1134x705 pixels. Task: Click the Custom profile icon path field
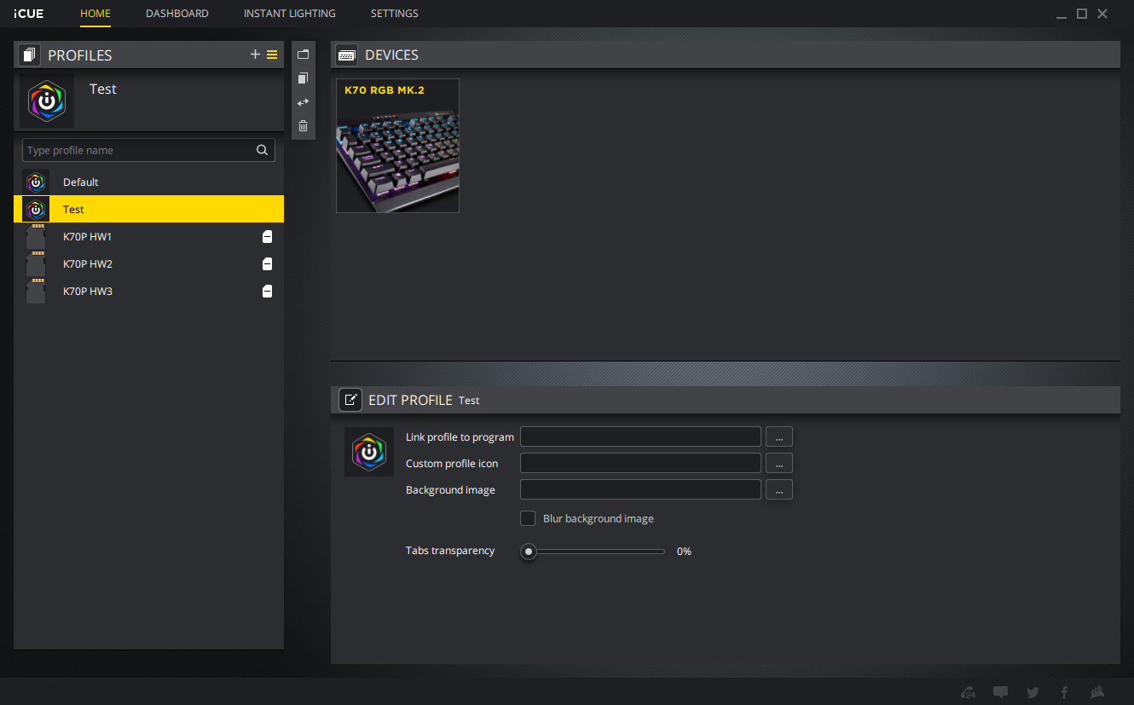pos(640,463)
